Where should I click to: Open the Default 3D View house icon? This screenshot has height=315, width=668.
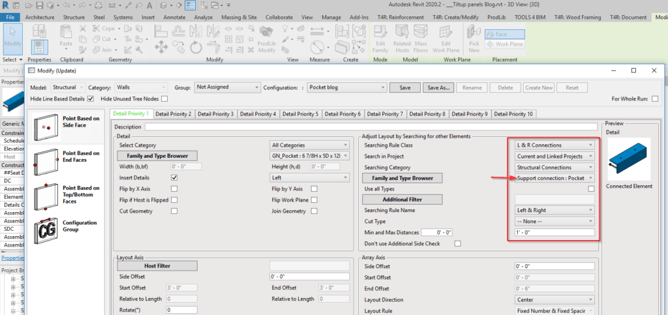[x=164, y=5]
